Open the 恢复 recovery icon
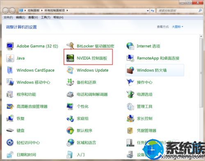Viewport: 205px width, 161px height. pos(10,119)
